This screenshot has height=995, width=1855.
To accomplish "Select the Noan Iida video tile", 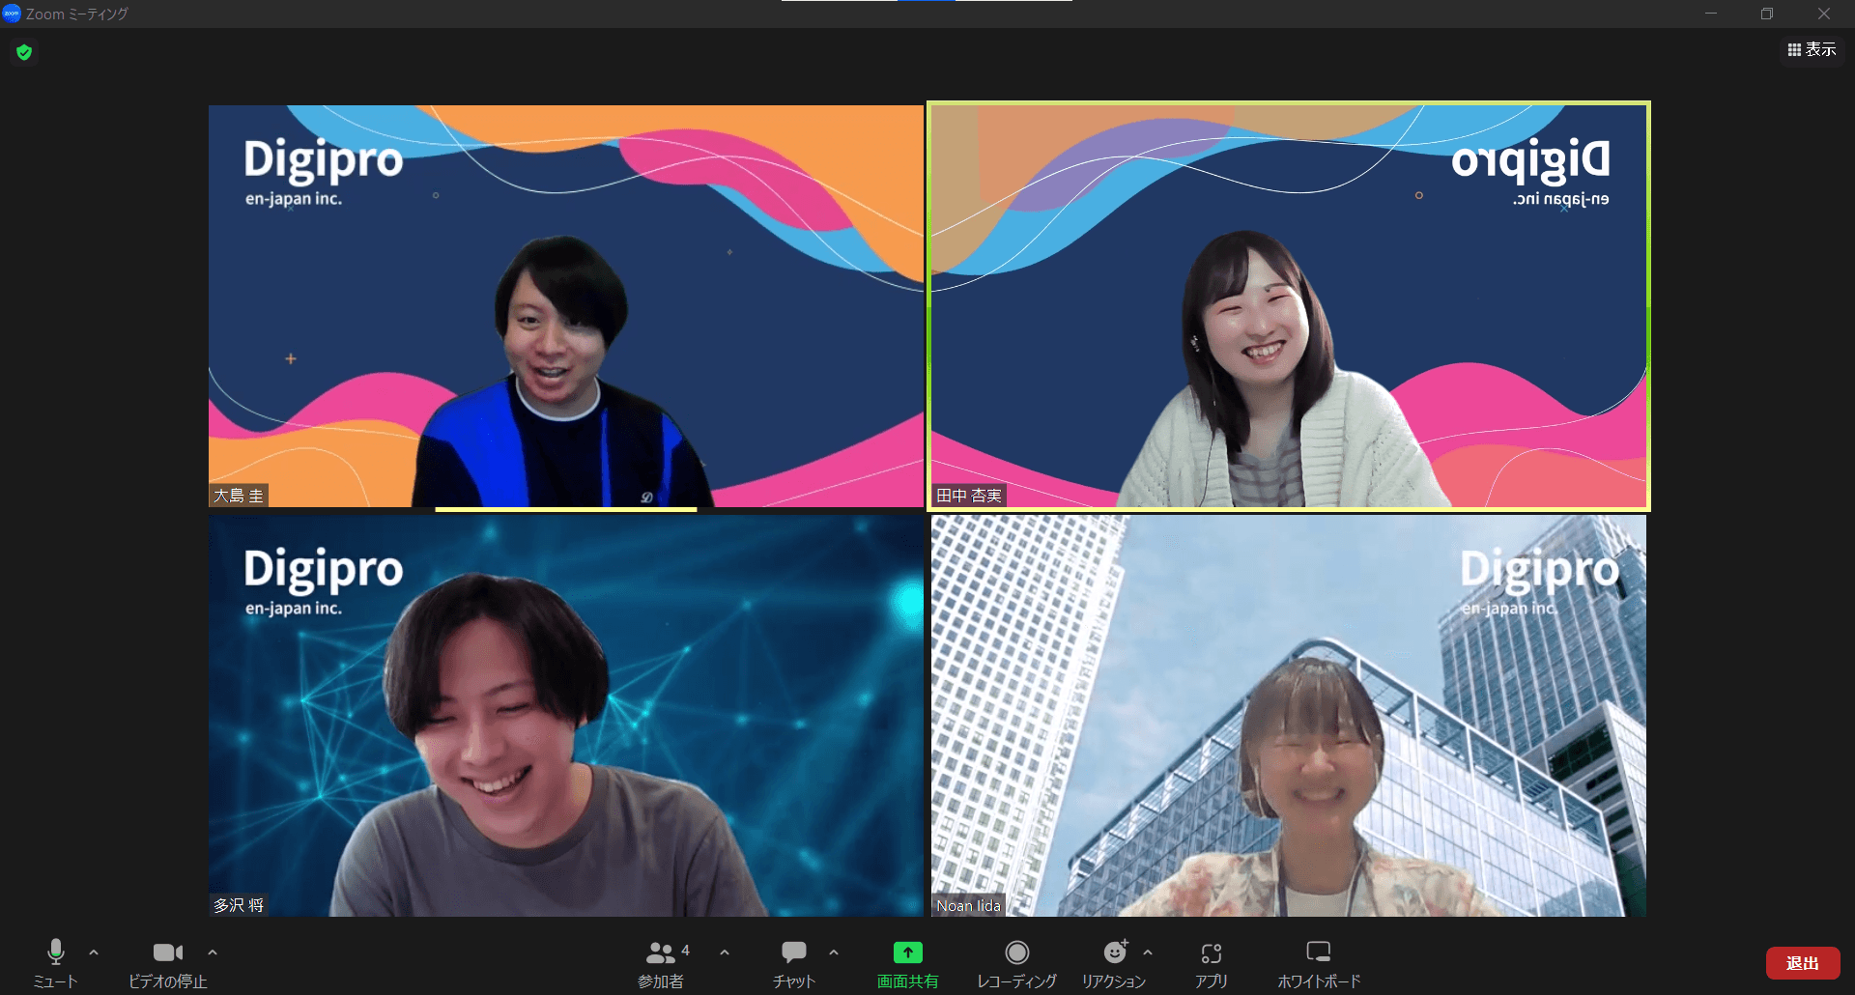I will coord(1288,716).
